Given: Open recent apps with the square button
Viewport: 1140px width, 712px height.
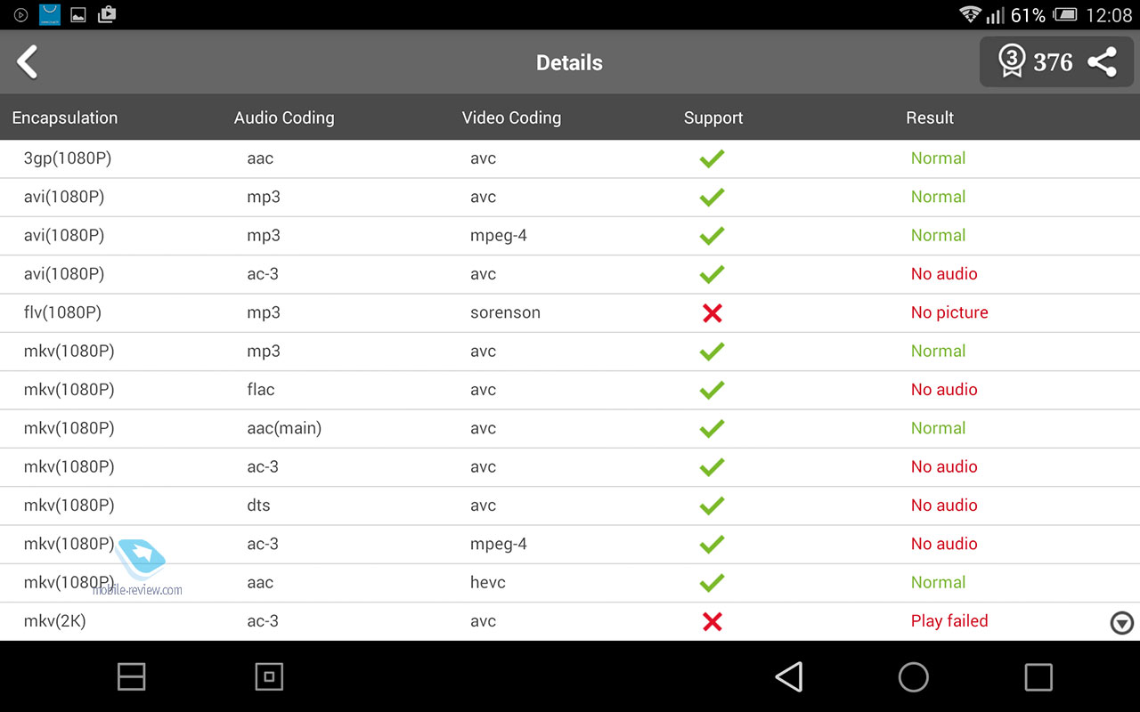Looking at the screenshot, I should 1038,677.
